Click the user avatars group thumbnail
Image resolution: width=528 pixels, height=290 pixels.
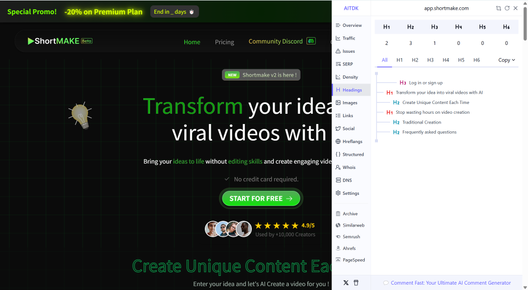click(228, 229)
